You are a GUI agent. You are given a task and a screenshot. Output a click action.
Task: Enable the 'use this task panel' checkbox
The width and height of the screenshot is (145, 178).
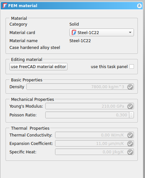click(132, 66)
